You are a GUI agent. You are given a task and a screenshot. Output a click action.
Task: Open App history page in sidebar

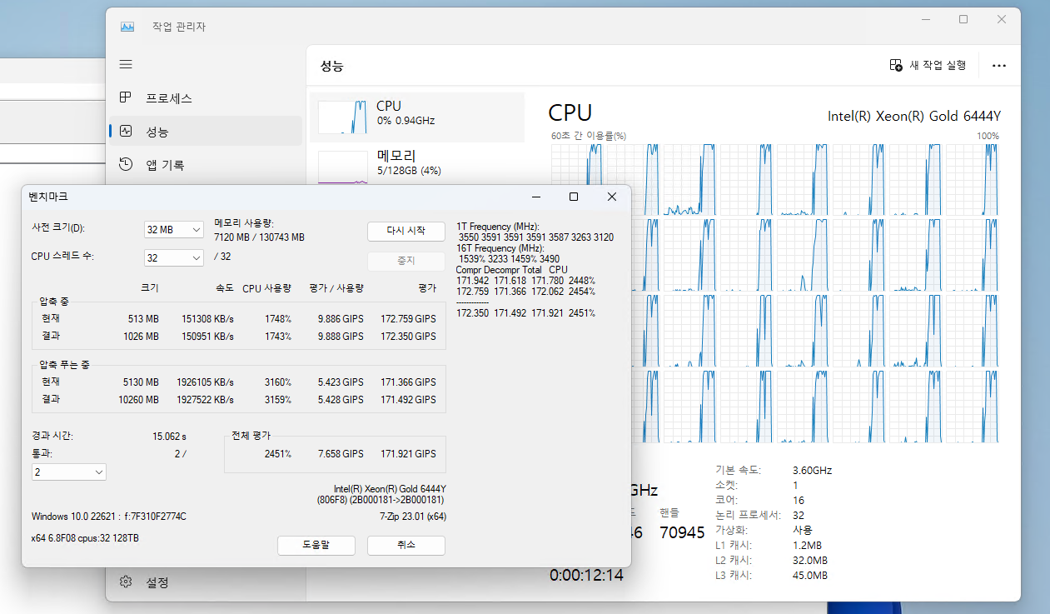206,164
